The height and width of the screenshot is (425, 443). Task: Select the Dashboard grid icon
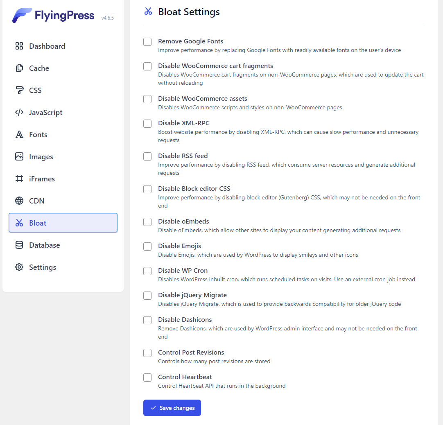pyautogui.click(x=19, y=46)
